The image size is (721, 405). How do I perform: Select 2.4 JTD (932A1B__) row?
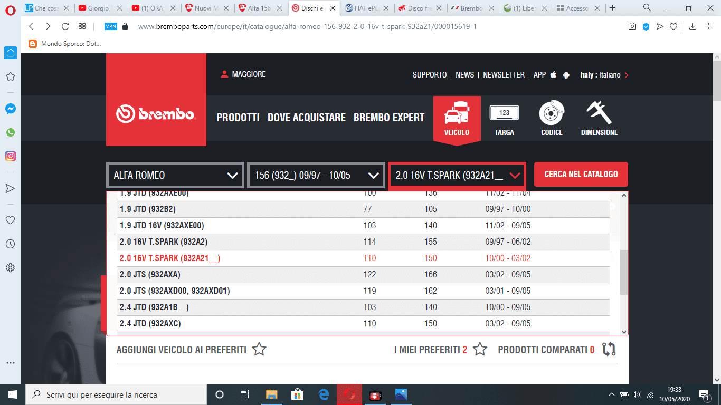pyautogui.click(x=363, y=307)
